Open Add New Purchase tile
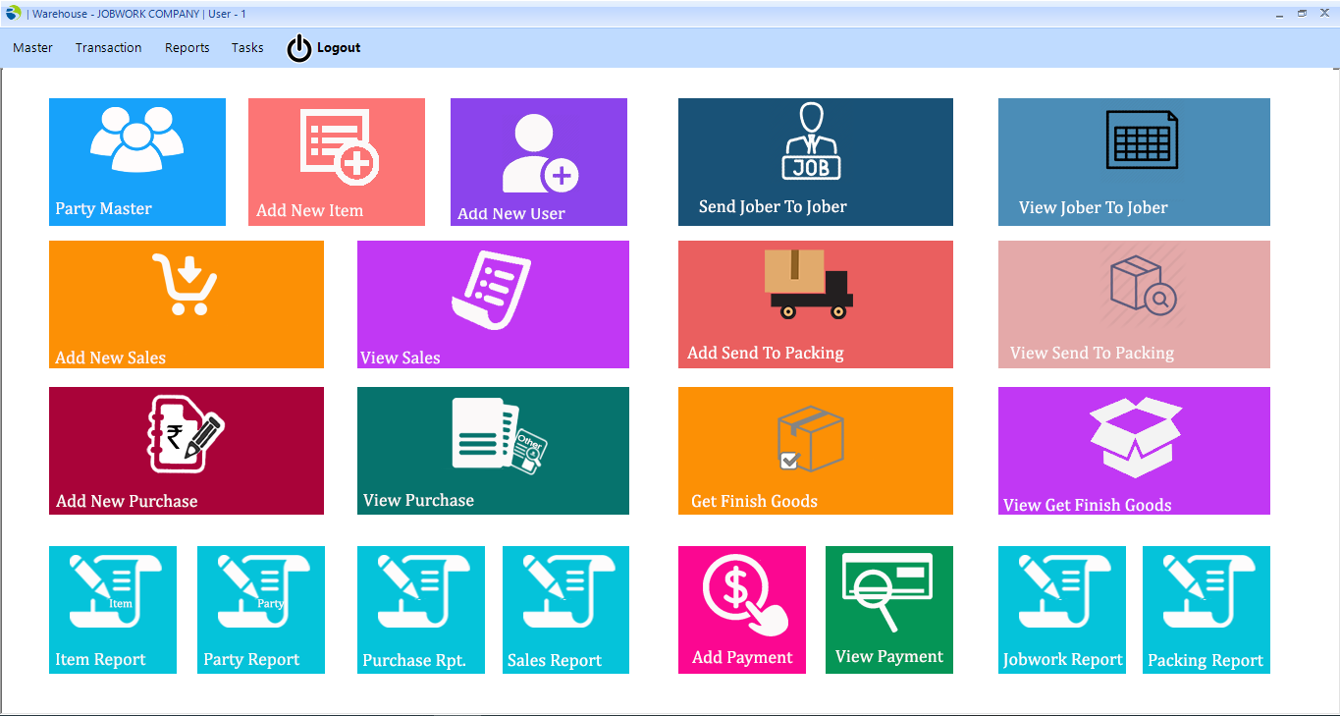 point(186,451)
